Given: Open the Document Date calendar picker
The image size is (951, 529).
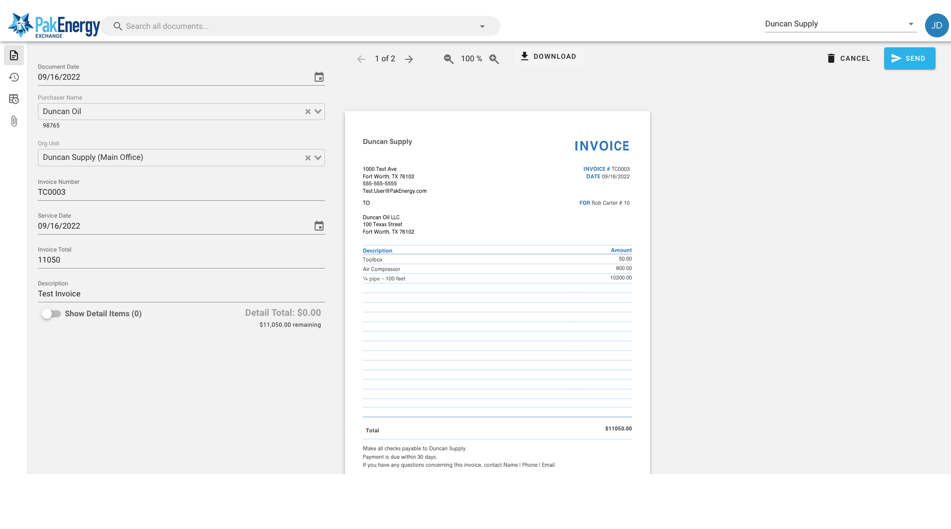Looking at the screenshot, I should 319,77.
